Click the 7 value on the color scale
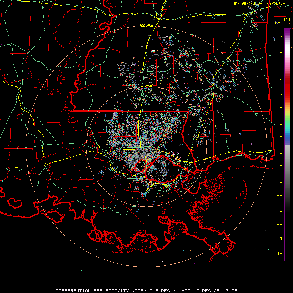Screen dimensions: 293x293 (x=281, y=36)
